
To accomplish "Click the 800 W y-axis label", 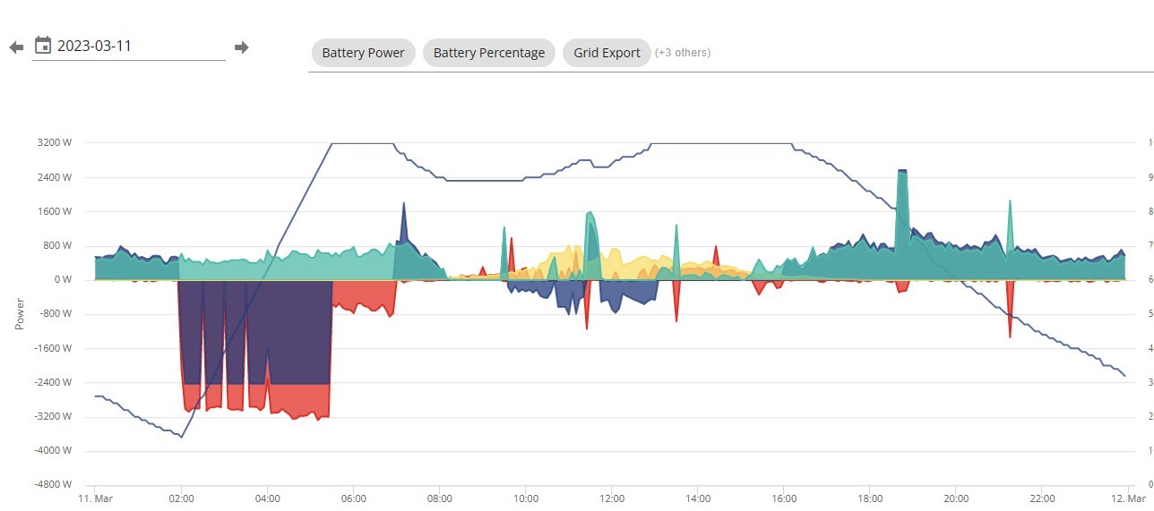I will point(57,245).
